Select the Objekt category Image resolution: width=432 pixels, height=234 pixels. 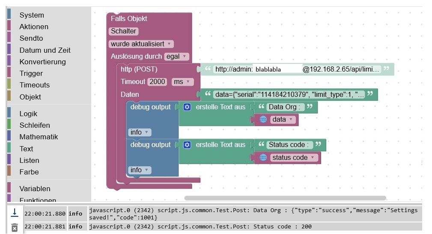click(30, 97)
